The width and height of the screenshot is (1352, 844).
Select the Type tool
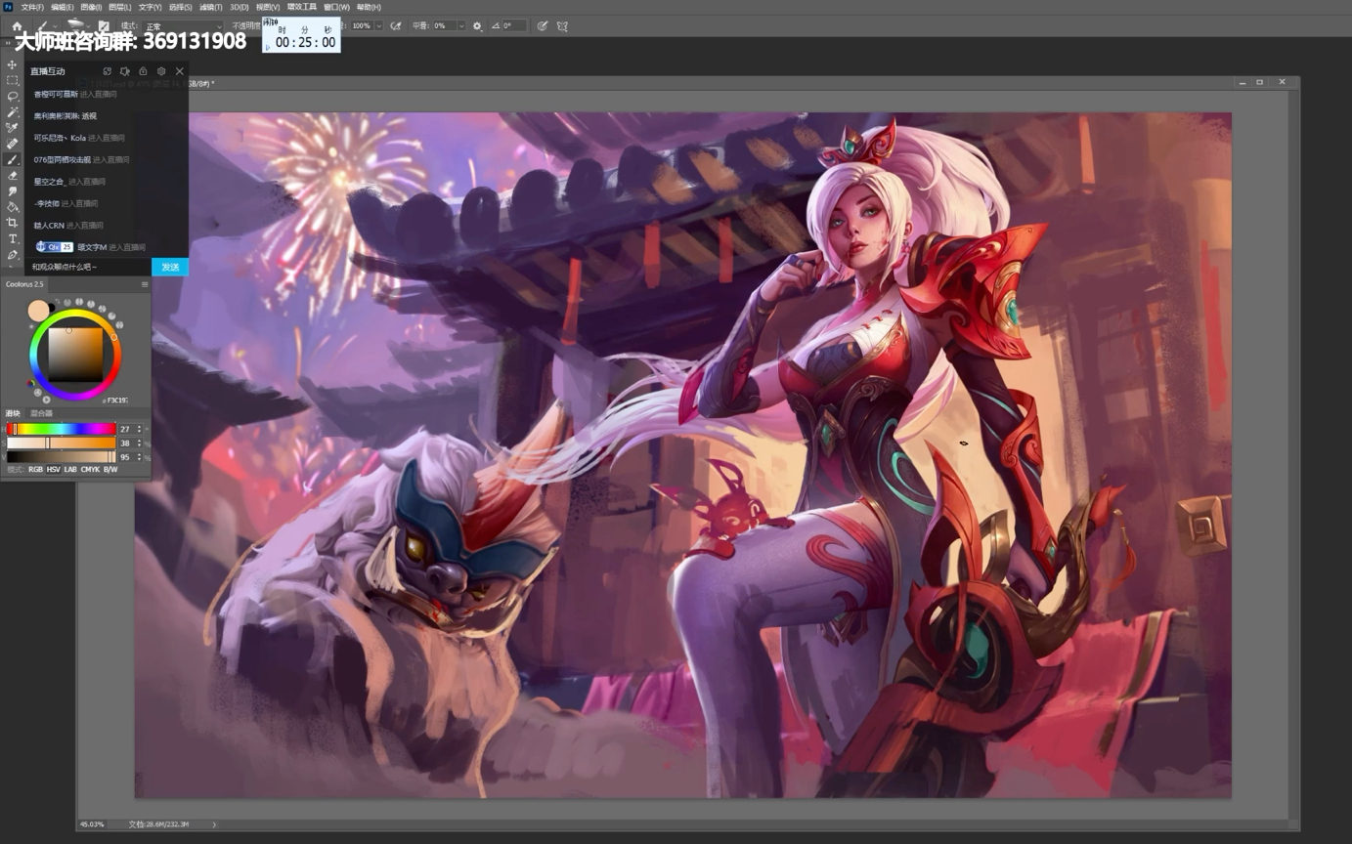tap(13, 238)
